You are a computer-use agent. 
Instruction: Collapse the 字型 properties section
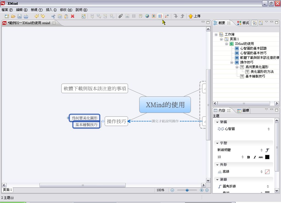pos(217,143)
